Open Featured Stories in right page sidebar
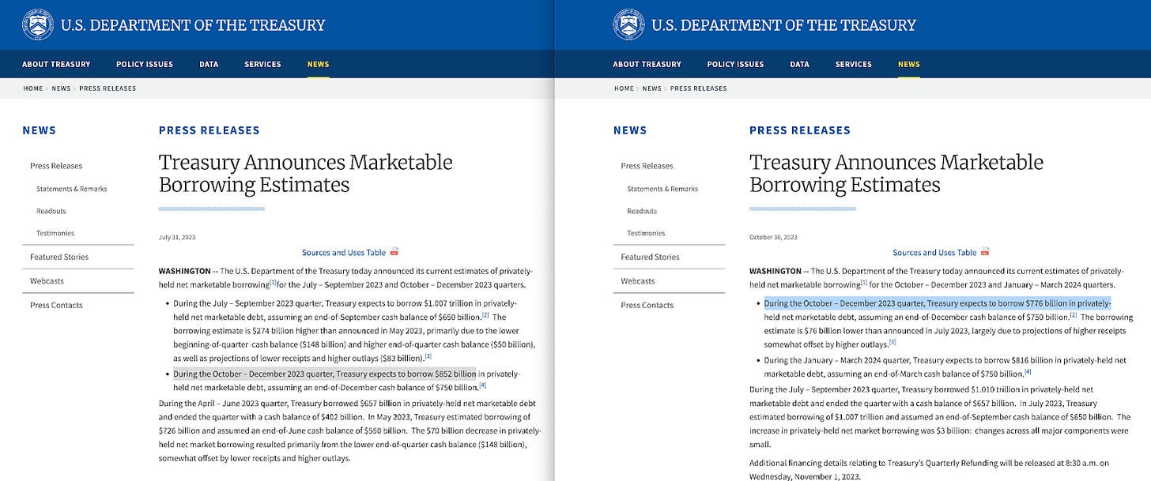 coord(650,257)
